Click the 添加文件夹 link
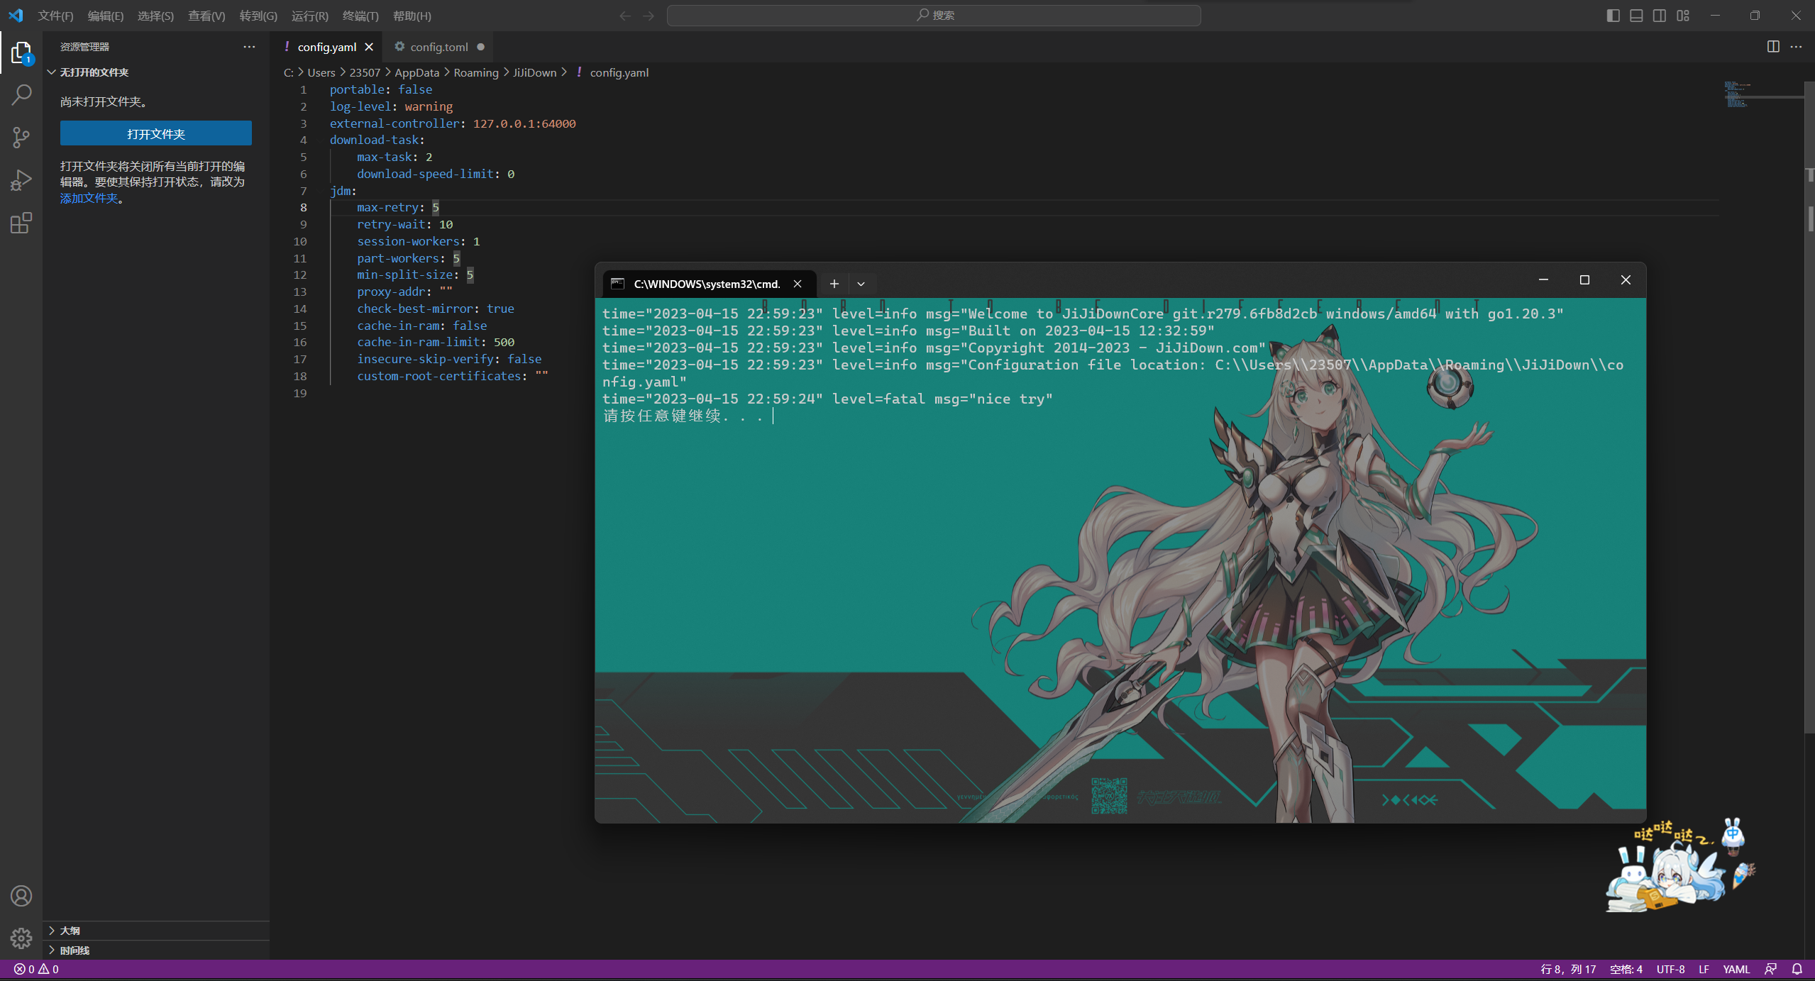This screenshot has width=1815, height=981. tap(89, 199)
